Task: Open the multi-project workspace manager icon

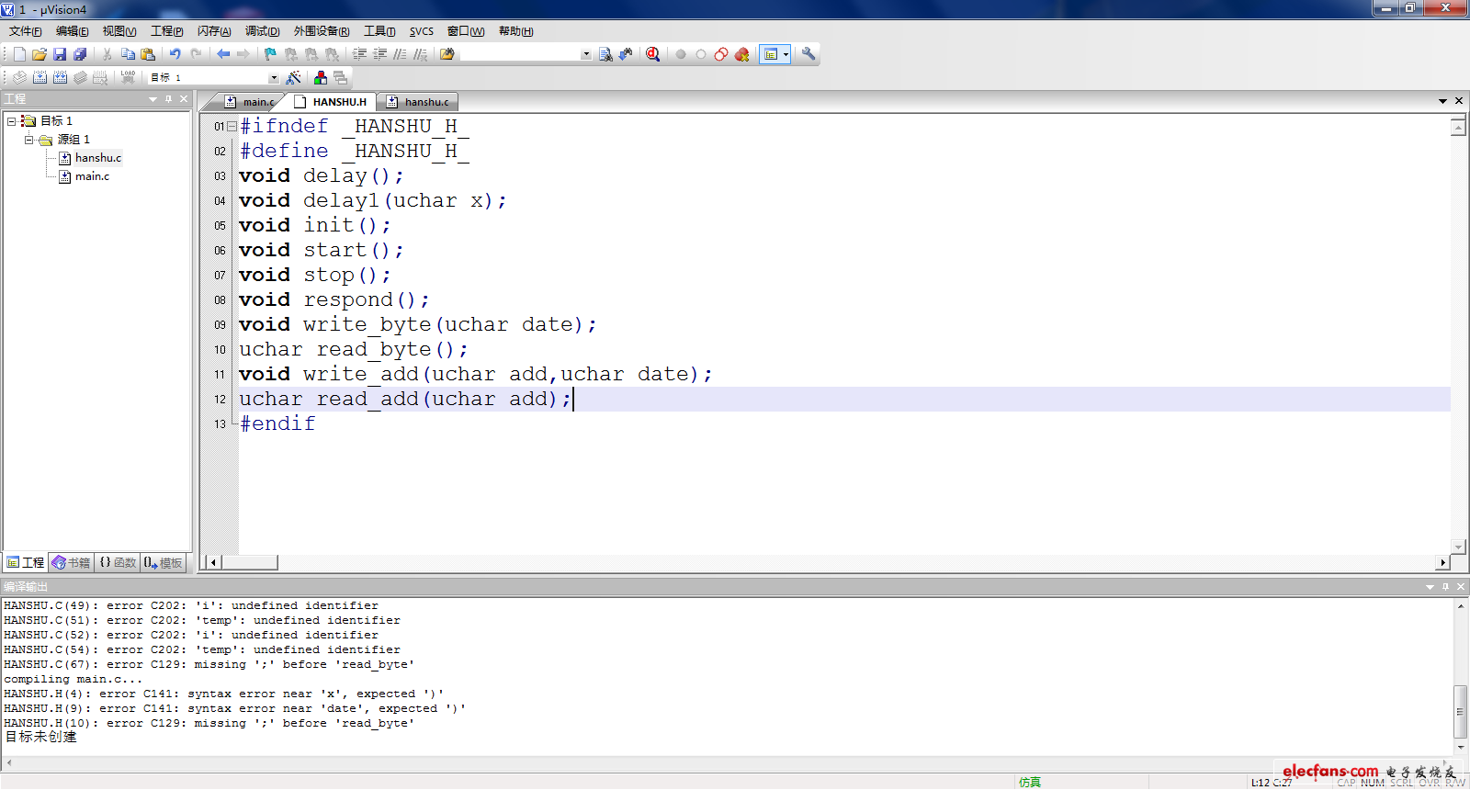Action: pyautogui.click(x=341, y=78)
